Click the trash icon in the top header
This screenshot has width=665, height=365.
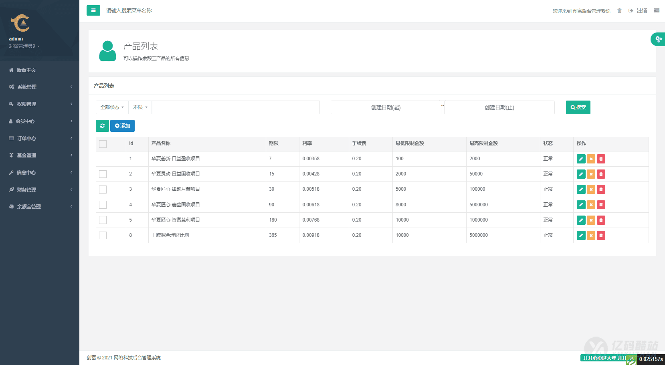(x=619, y=11)
